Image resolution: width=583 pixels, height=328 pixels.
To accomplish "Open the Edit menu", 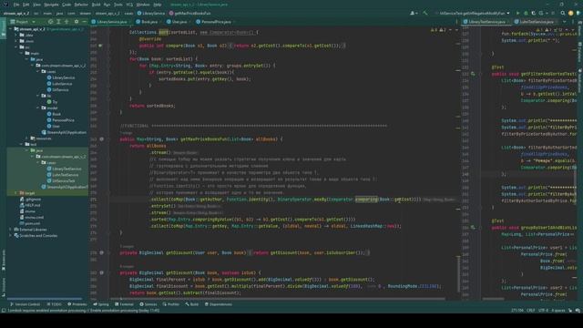I will coord(26,5).
